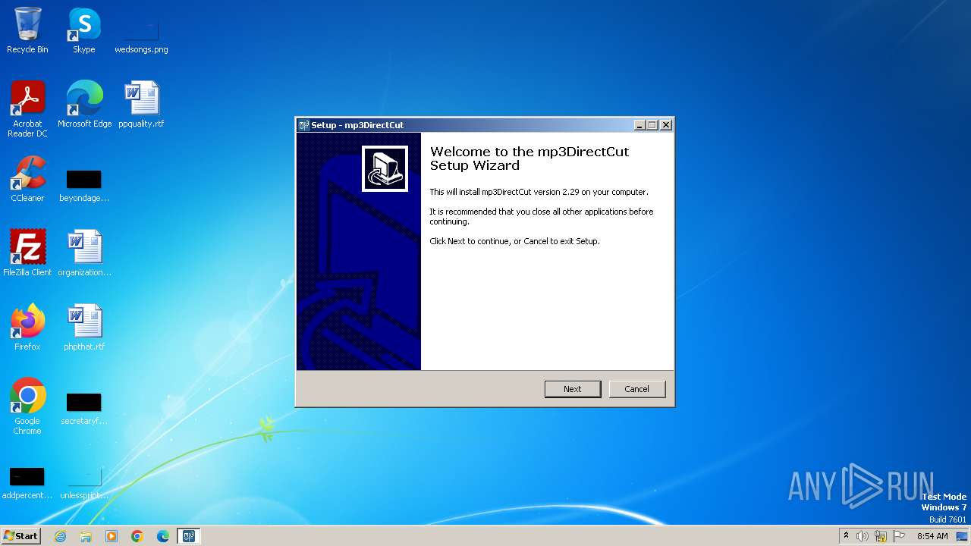Select the Google Chrome desktop shortcut
Viewport: 971px width, 546px height.
[x=27, y=406]
